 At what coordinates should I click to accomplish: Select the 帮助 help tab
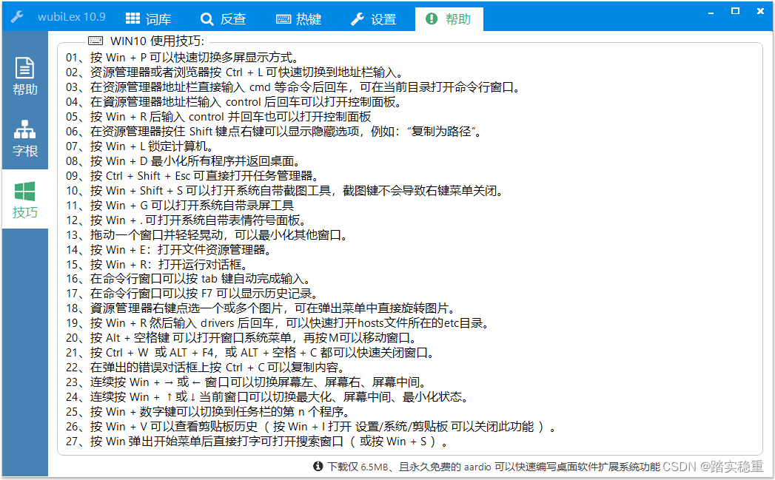tap(449, 18)
